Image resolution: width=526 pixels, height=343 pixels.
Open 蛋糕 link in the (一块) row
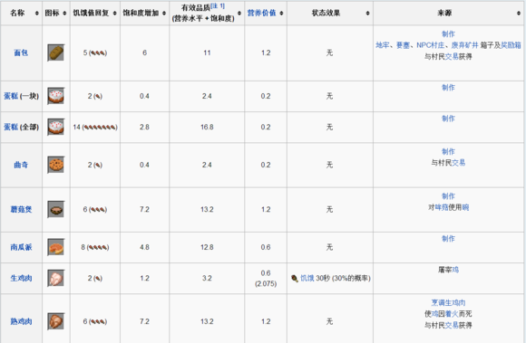click(11, 96)
